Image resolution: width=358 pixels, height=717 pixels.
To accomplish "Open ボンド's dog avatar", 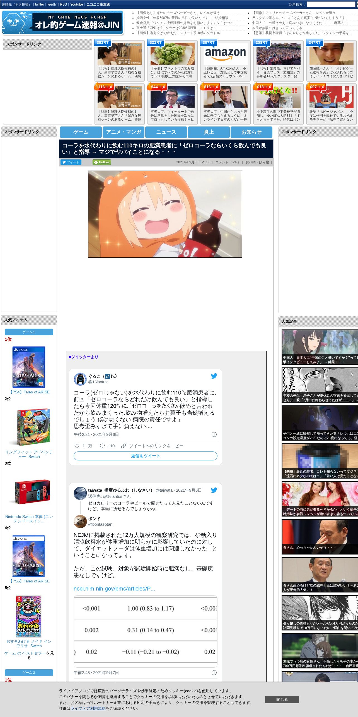I will [x=80, y=521].
